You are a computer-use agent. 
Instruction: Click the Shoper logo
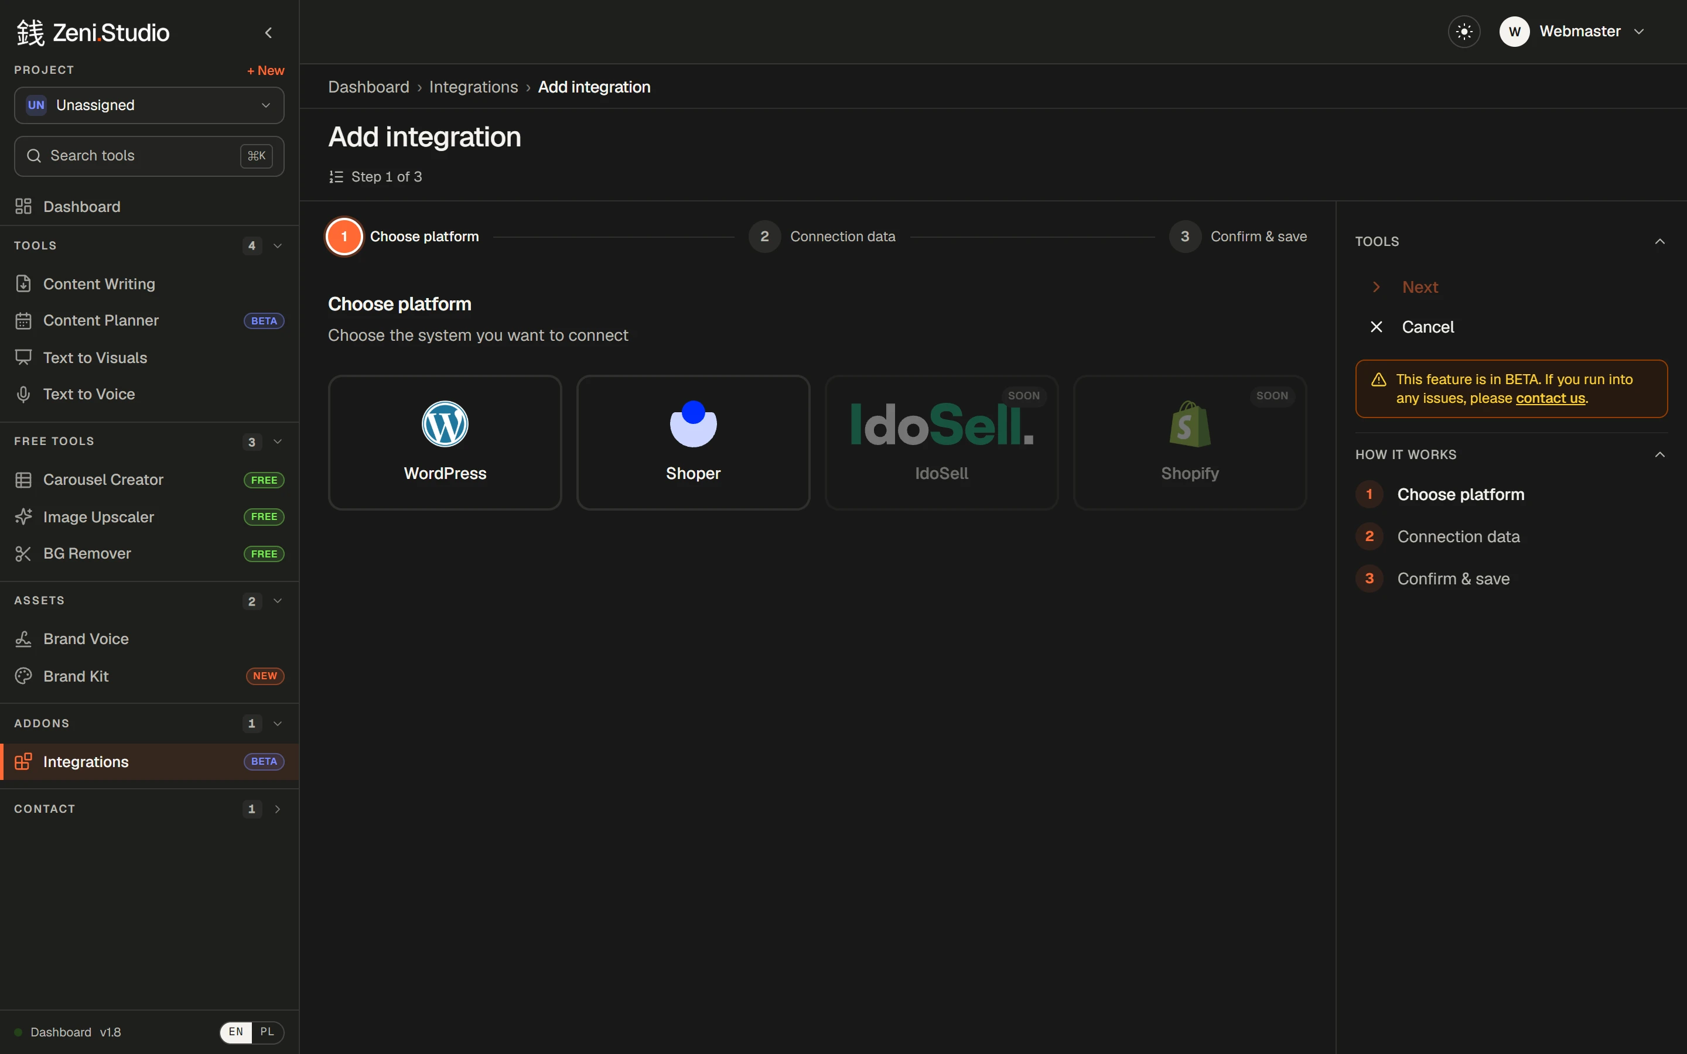(x=693, y=424)
